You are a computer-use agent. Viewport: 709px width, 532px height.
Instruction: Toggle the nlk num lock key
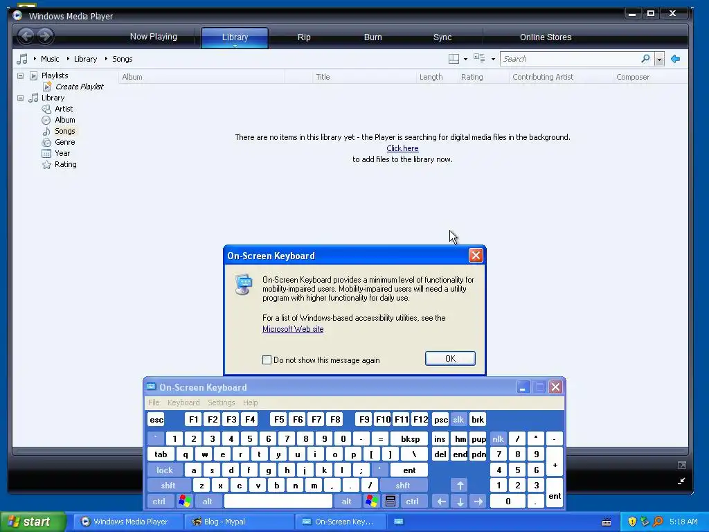click(498, 438)
